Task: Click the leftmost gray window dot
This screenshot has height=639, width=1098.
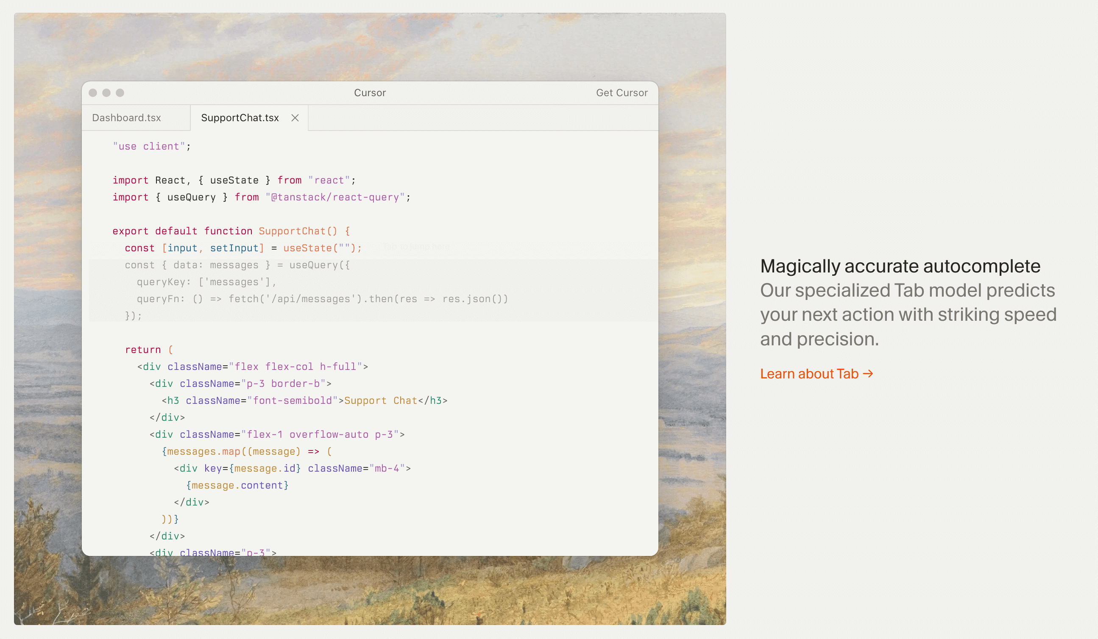Action: pos(93,93)
